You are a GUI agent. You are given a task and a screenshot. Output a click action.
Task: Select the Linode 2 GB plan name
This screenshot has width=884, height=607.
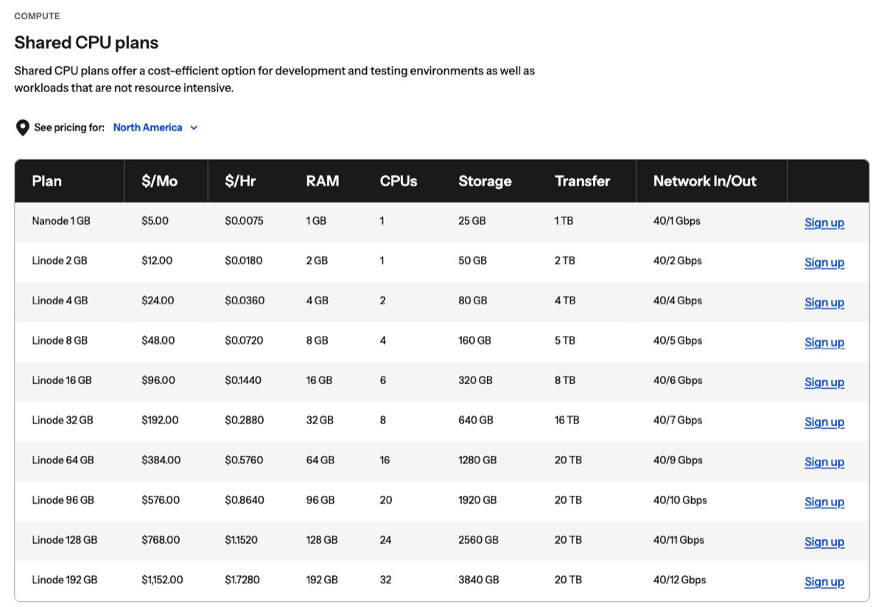pyautogui.click(x=60, y=261)
